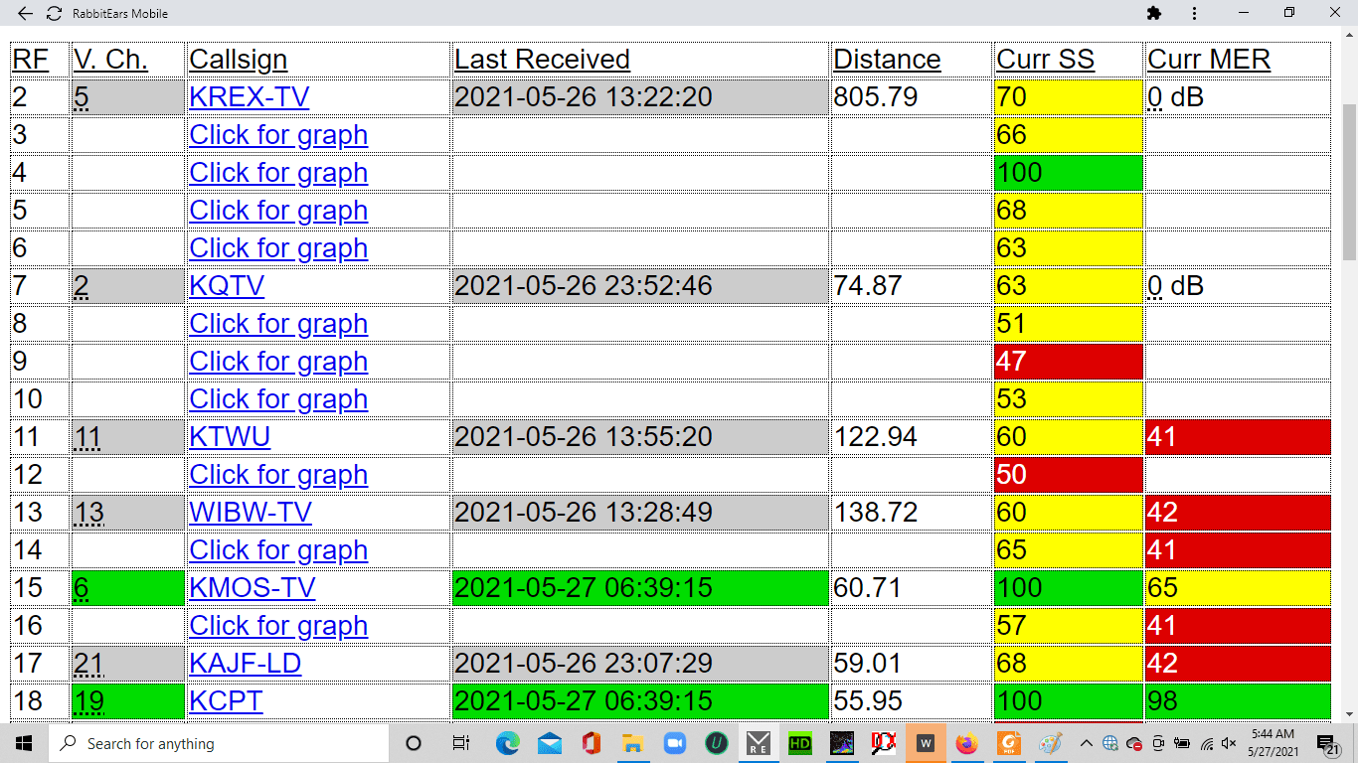Screen dimensions: 1358x763
Task: Launch Microsoft Edge from the taskbar
Action: click(508, 743)
